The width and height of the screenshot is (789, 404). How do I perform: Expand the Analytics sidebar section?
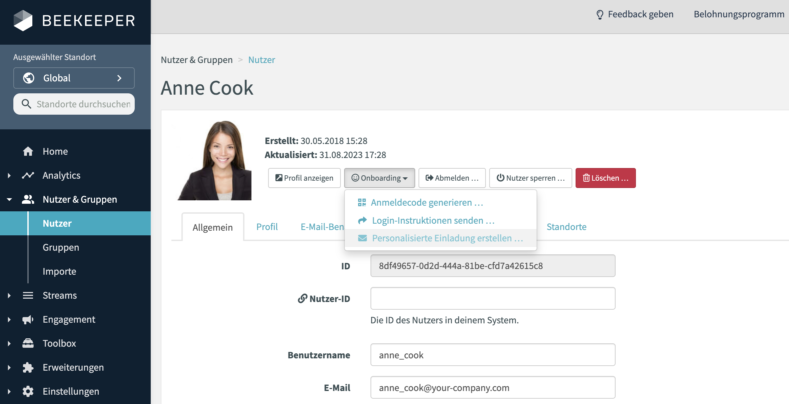[9, 175]
